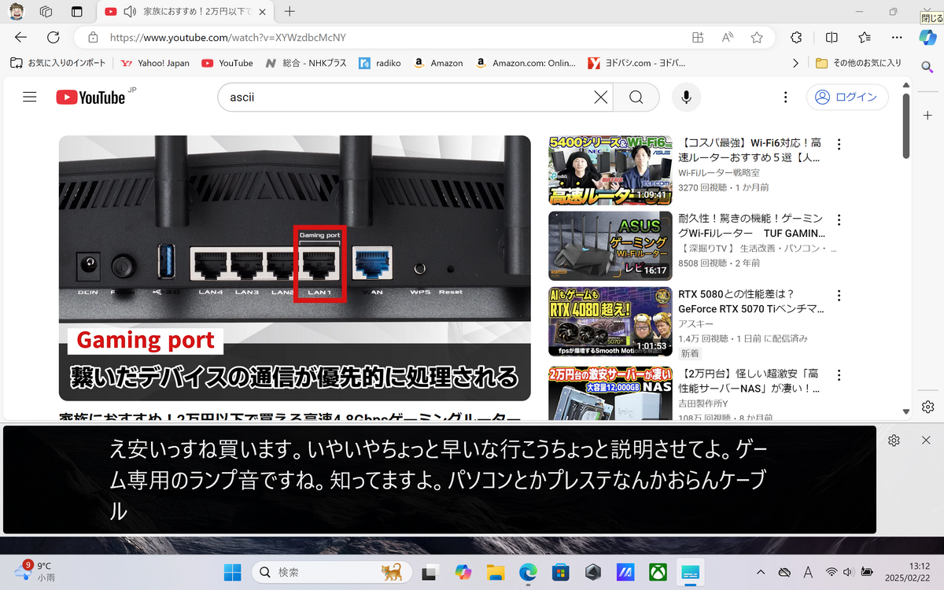944x590 pixels.
Task: Open more options for 2万円台 NAS video
Action: [x=839, y=374]
